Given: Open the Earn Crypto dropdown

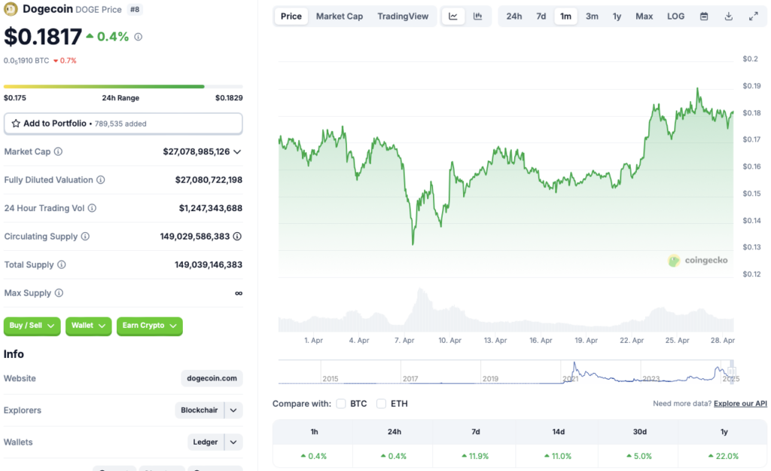Looking at the screenshot, I should [x=150, y=326].
